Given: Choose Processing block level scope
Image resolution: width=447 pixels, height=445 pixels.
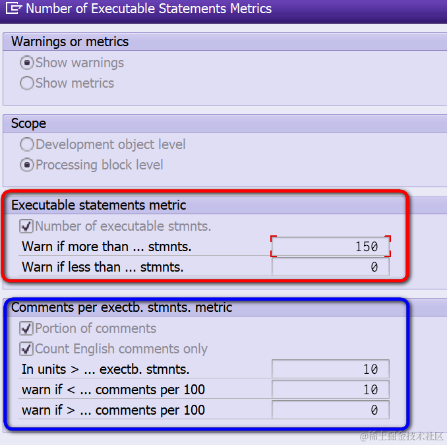Looking at the screenshot, I should pyautogui.click(x=27, y=165).
